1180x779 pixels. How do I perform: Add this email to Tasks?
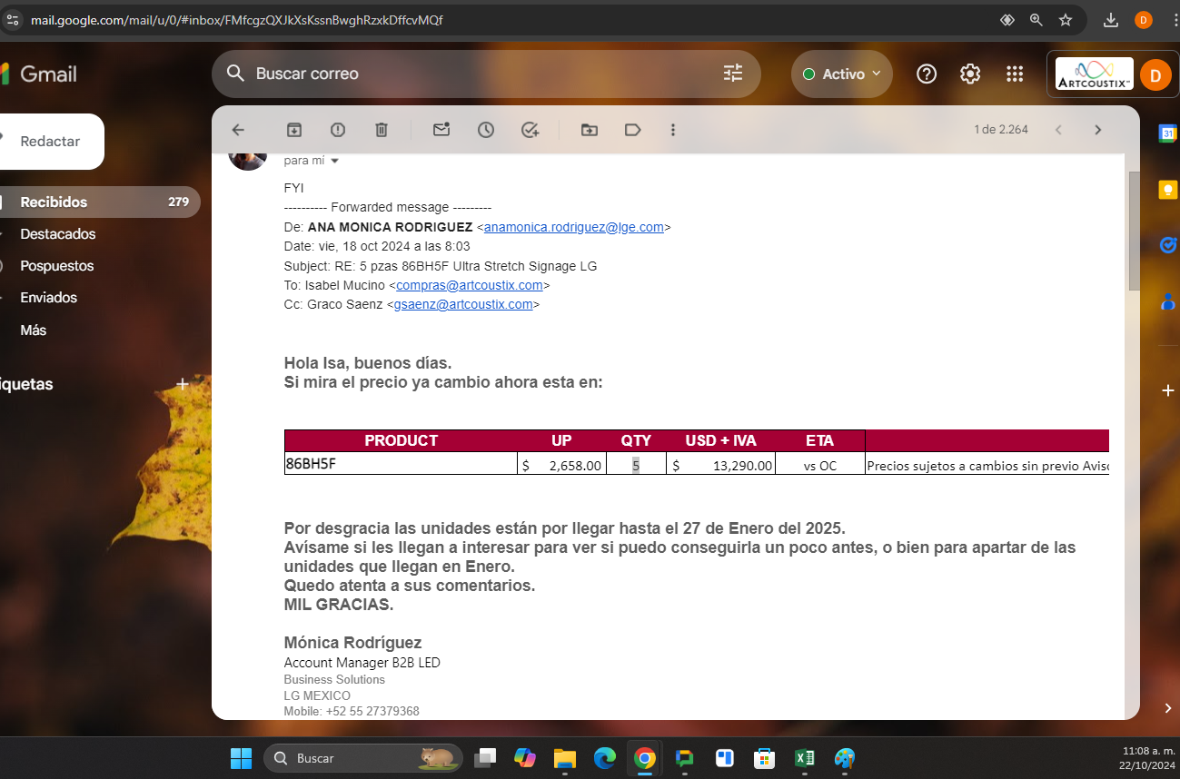(x=531, y=130)
